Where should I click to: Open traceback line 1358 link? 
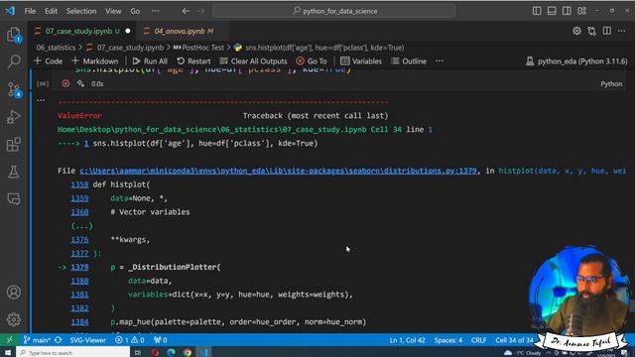[79, 184]
